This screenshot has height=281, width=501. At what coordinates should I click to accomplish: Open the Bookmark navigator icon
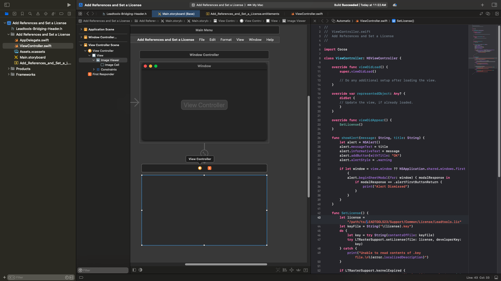(22, 14)
